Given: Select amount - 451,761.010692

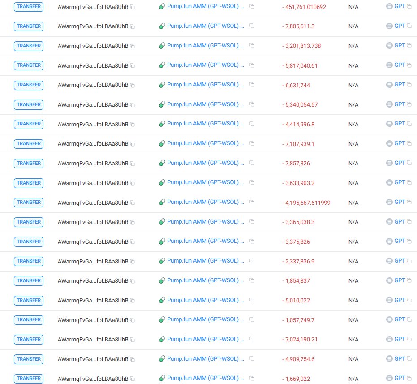Looking at the screenshot, I should 304,7.
